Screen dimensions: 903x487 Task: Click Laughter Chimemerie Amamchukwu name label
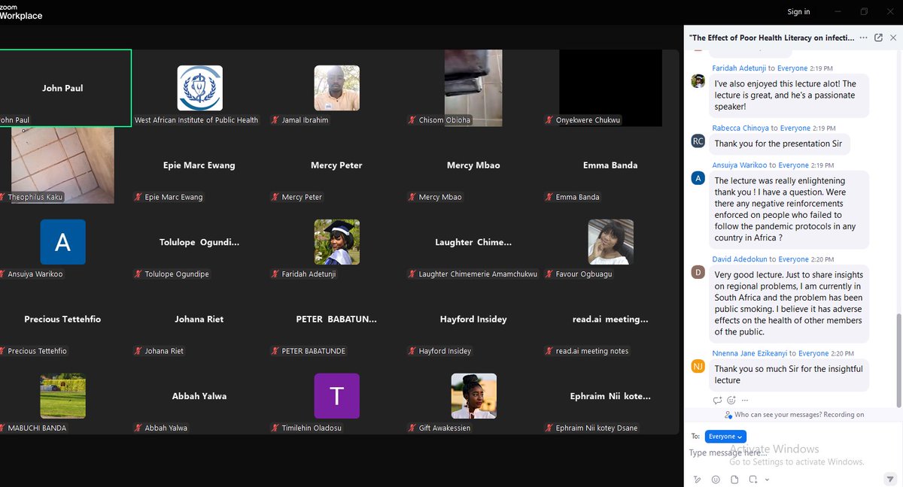tap(478, 274)
